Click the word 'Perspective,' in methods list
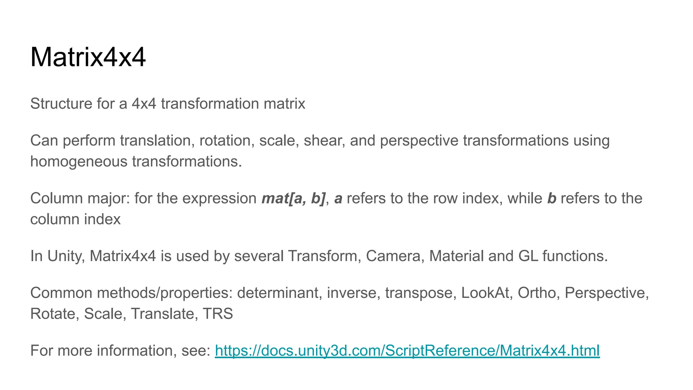Screen dimensions: 693x390 click(x=607, y=293)
